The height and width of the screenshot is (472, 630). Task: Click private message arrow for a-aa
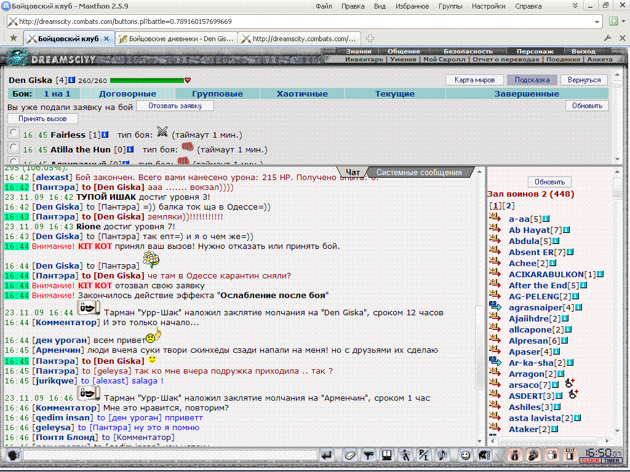point(495,218)
